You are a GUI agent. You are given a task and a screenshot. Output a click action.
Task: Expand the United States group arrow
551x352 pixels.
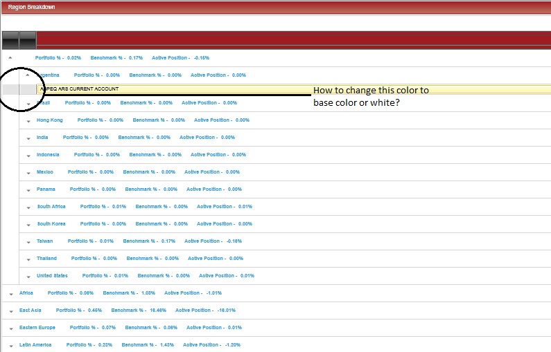[x=28, y=277]
